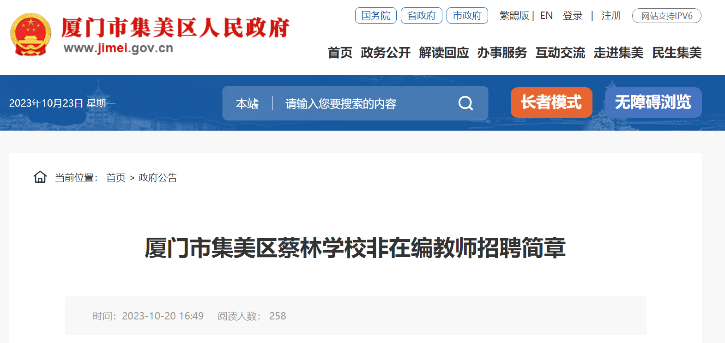
Task: Click the home breadcrumb icon
Action: coord(40,177)
